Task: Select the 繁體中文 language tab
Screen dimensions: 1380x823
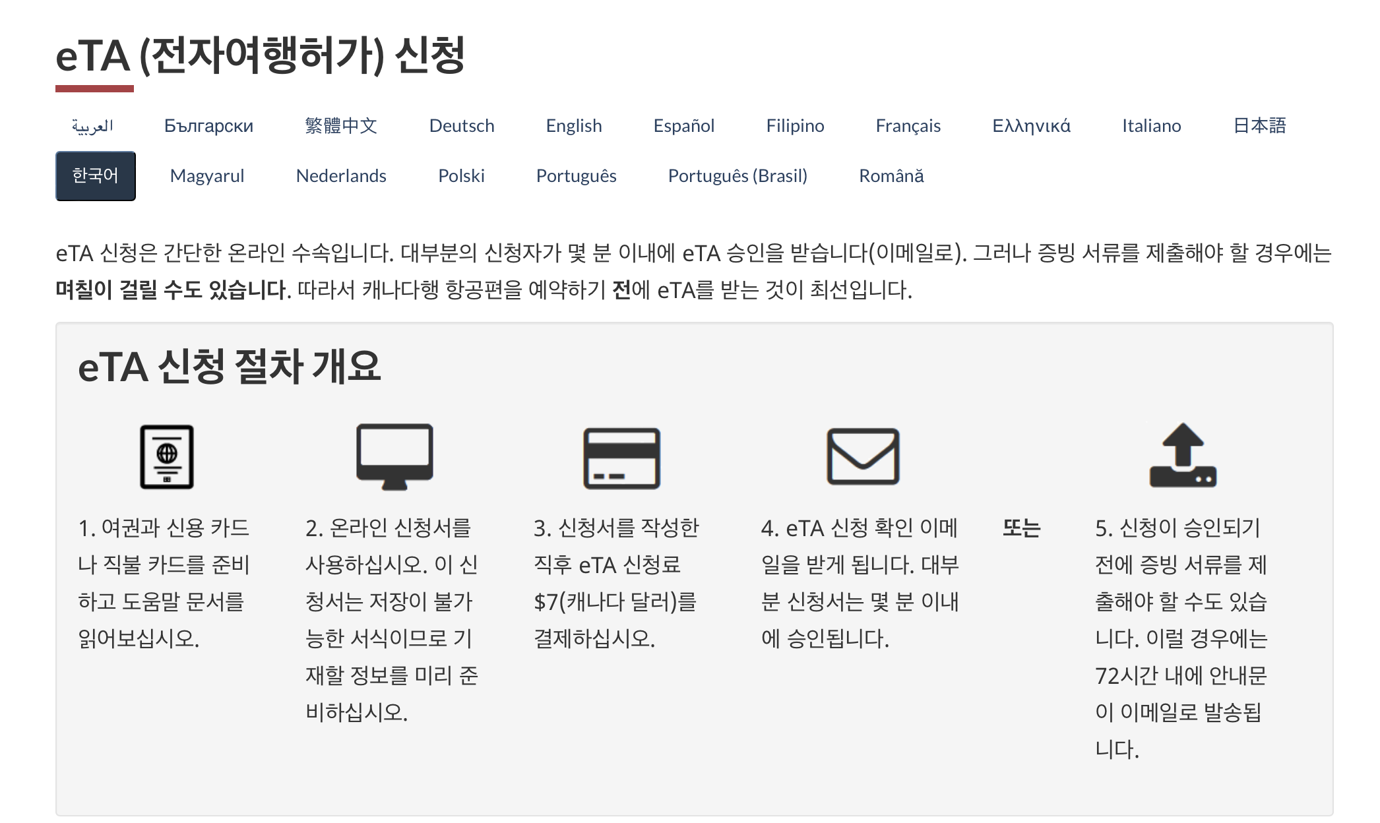Action: click(341, 126)
